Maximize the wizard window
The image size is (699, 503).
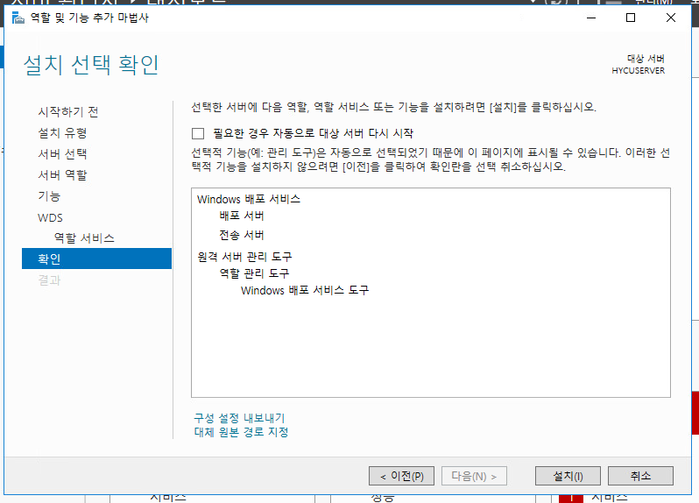[631, 18]
